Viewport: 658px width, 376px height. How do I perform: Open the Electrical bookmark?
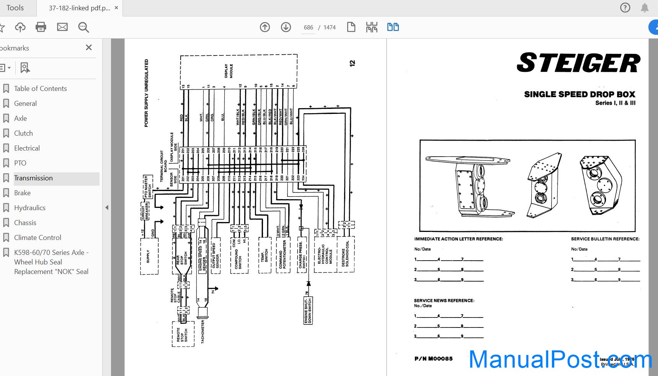point(27,148)
